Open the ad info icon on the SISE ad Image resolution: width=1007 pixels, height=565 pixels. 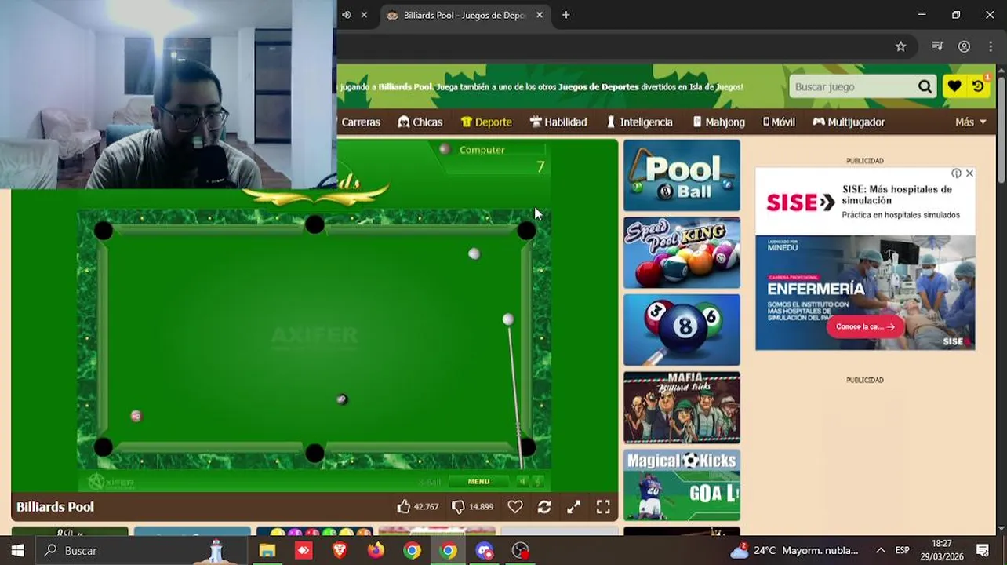(x=956, y=173)
